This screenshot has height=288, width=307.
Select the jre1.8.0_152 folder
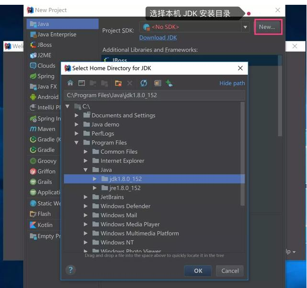tap(125, 188)
